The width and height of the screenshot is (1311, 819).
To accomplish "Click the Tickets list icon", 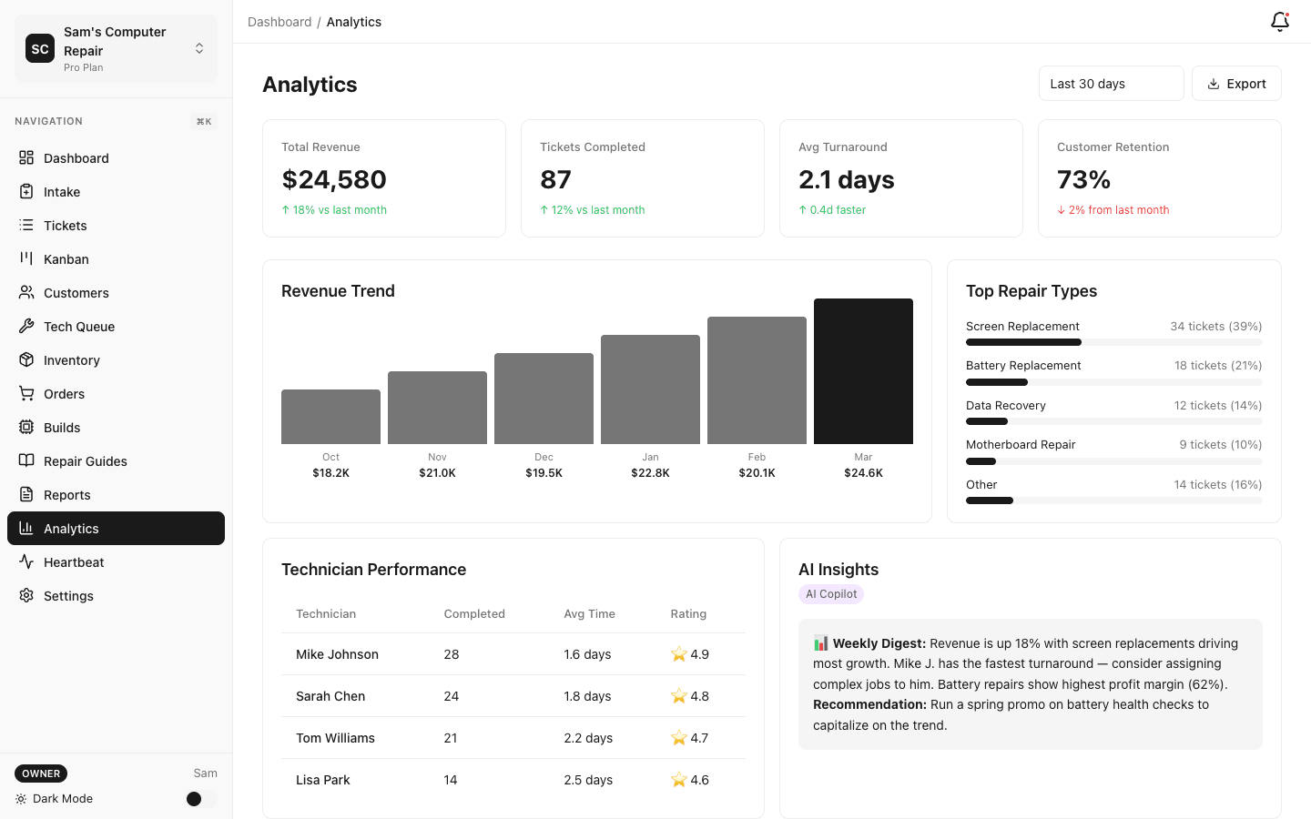I will pyautogui.click(x=28, y=225).
